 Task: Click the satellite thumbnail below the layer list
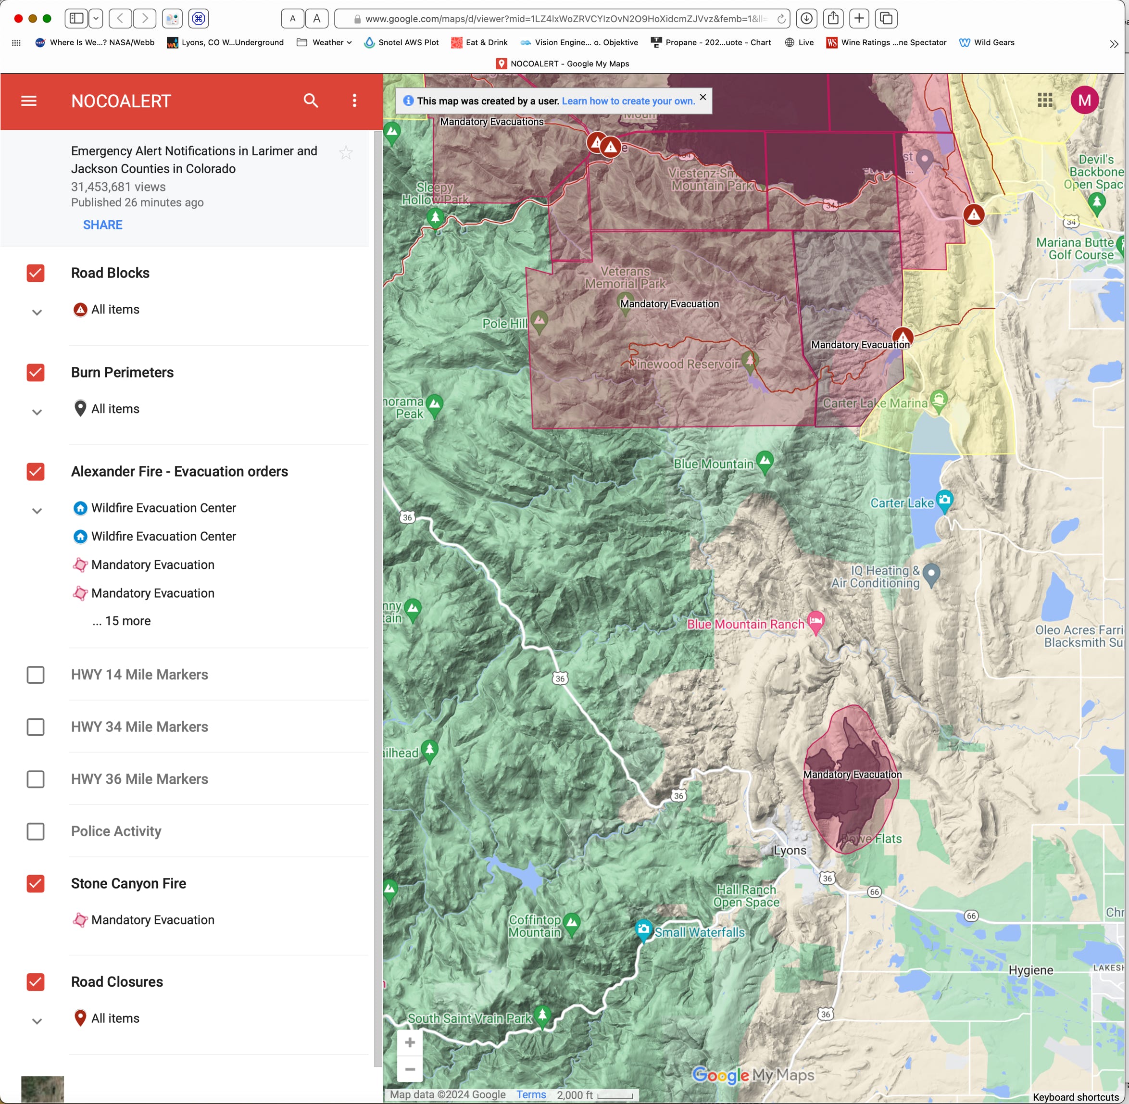point(42,1090)
